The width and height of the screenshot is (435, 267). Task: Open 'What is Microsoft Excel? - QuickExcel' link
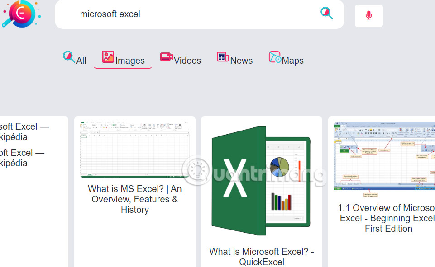262,257
